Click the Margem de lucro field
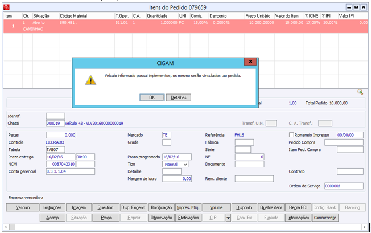This screenshot has width=371, height=233. click(x=177, y=179)
